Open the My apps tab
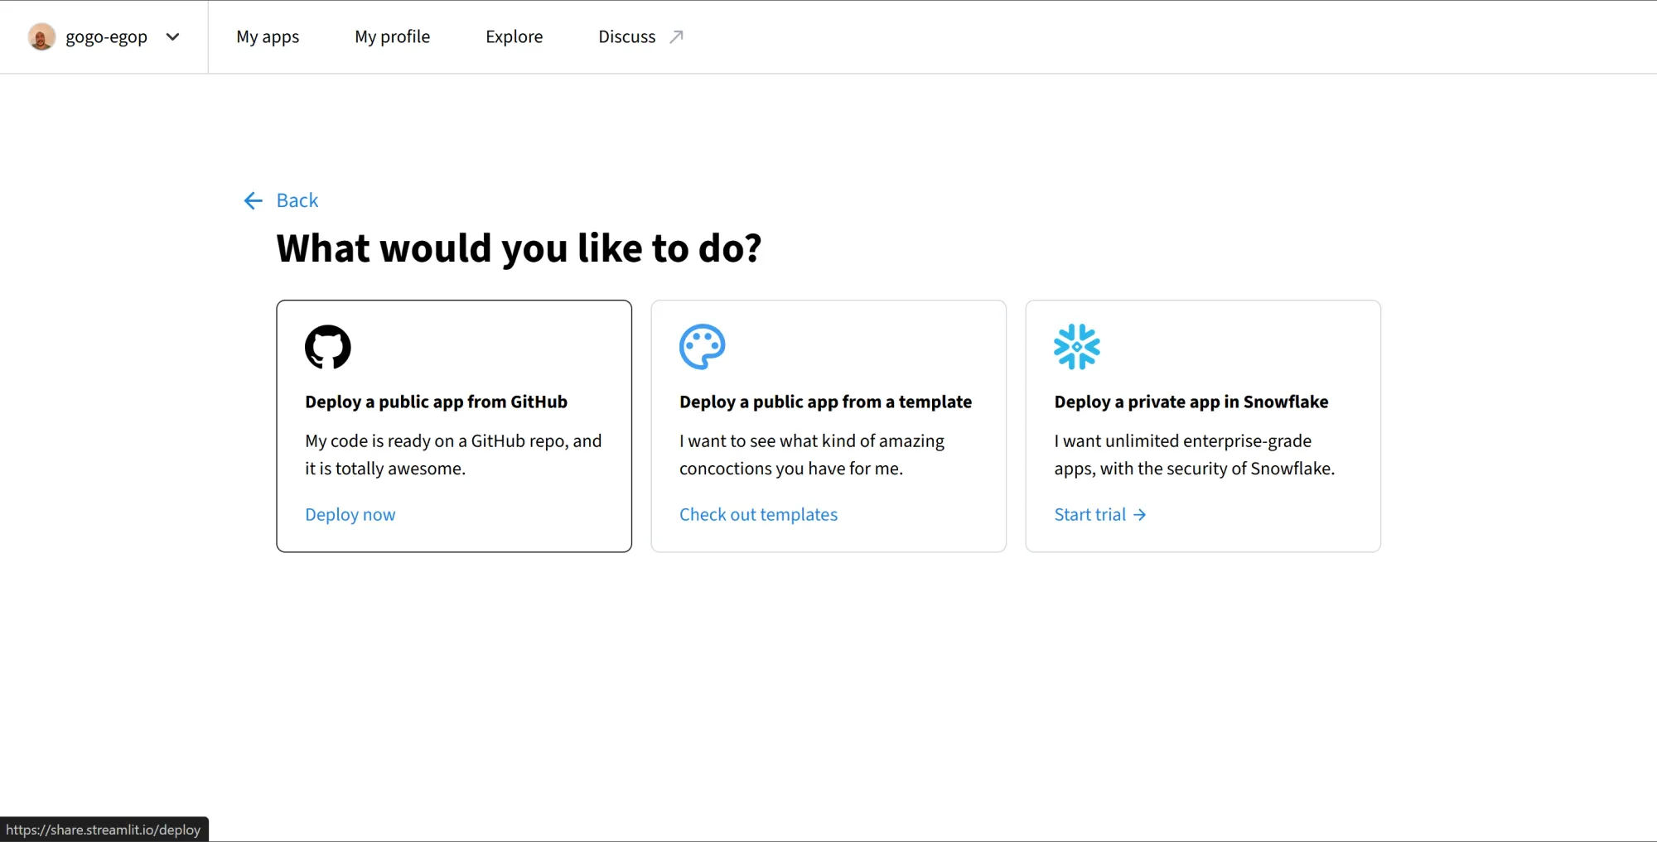Image resolution: width=1657 pixels, height=842 pixels. click(x=268, y=36)
